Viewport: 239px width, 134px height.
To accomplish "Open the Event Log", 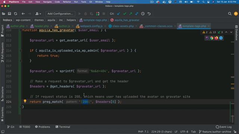I will coord(224,127).
